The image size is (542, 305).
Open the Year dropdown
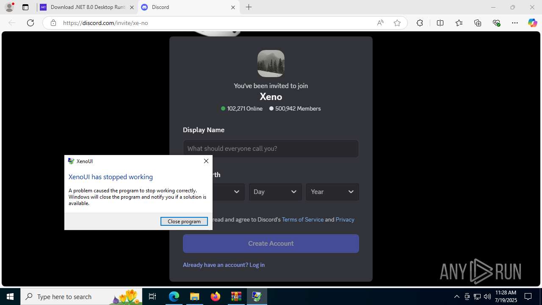pyautogui.click(x=332, y=192)
